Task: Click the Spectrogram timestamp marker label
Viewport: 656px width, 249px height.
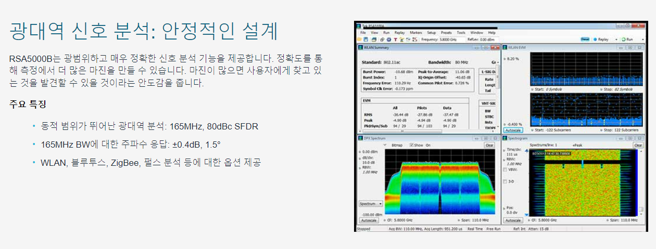Action: pyautogui.click(x=551, y=153)
